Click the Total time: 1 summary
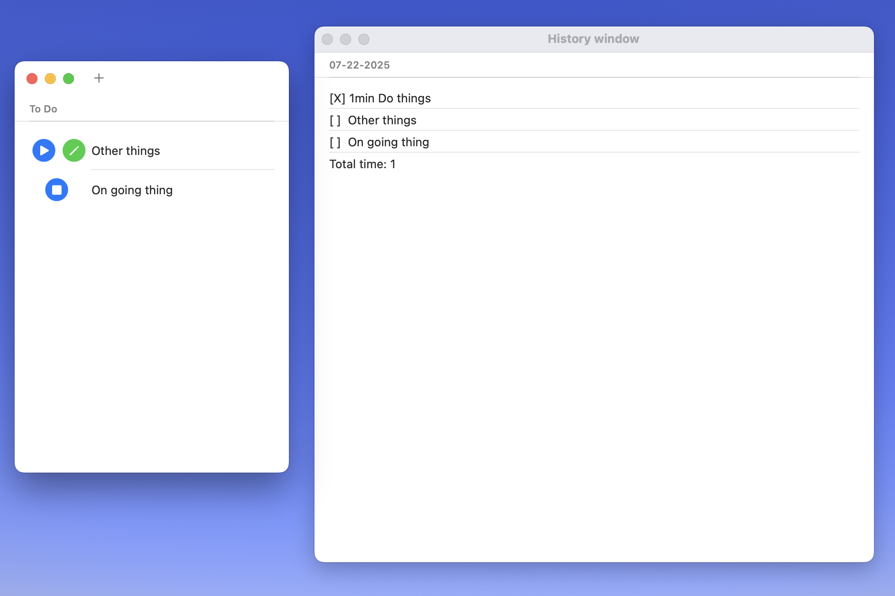The width and height of the screenshot is (895, 596). (x=362, y=164)
